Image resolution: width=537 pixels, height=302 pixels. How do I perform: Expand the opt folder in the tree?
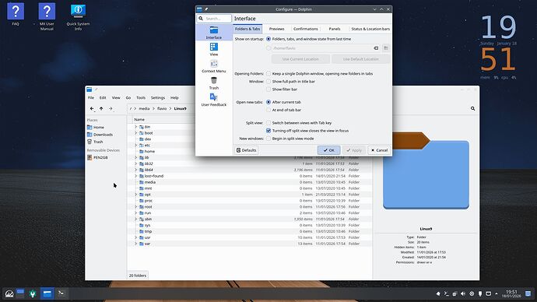click(135, 195)
